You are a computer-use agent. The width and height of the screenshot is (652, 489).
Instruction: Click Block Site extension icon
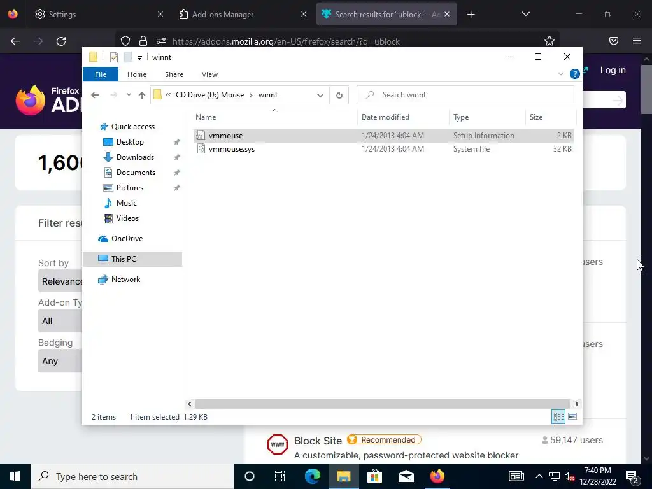(278, 444)
